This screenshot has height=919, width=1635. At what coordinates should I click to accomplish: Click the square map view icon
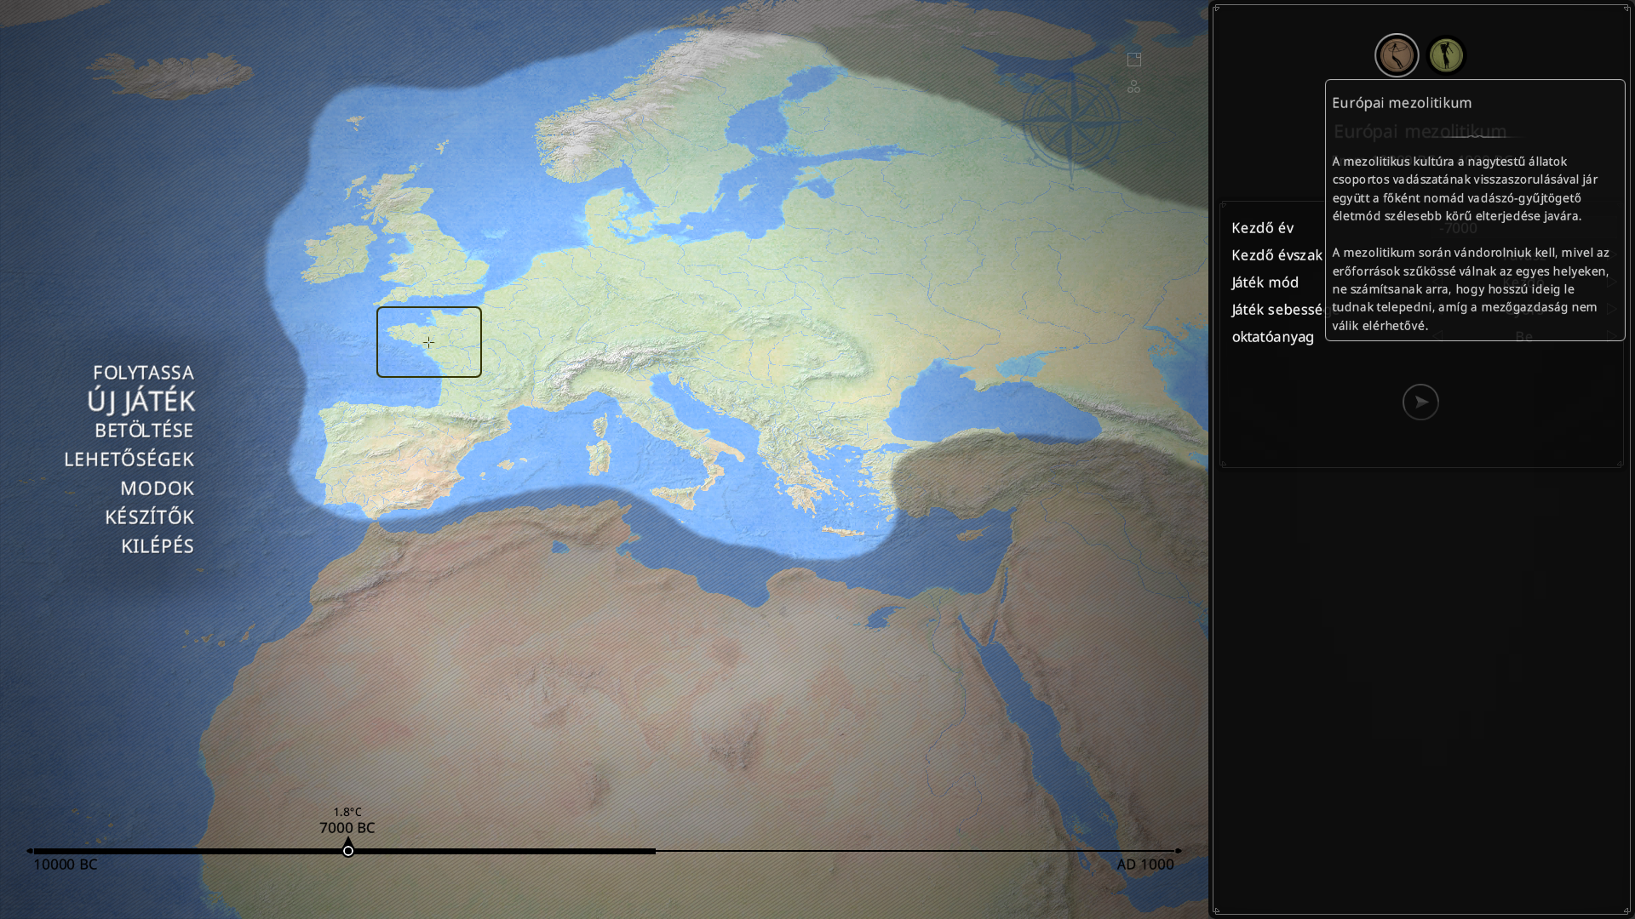(x=1134, y=60)
